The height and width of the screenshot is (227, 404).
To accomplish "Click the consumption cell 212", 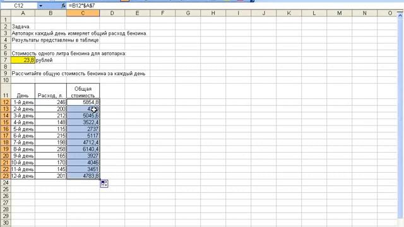I will pos(50,115).
